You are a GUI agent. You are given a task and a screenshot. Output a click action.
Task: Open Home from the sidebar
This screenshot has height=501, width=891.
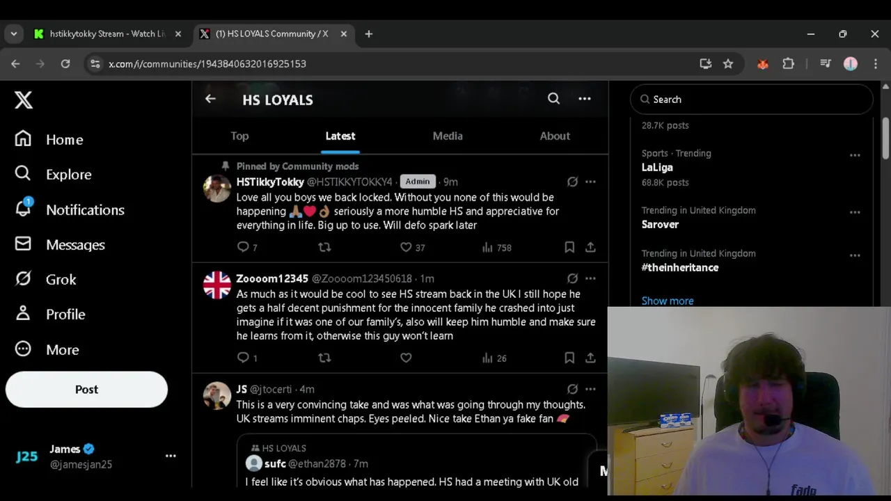(x=49, y=140)
